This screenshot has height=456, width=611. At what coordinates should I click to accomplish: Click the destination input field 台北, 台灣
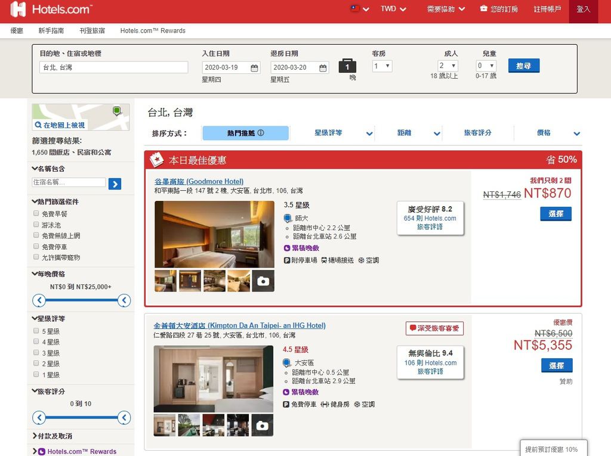coord(114,67)
